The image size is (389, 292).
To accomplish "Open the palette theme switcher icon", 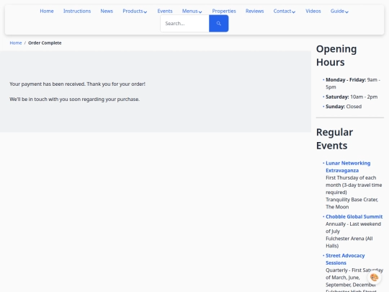I will click(374, 277).
